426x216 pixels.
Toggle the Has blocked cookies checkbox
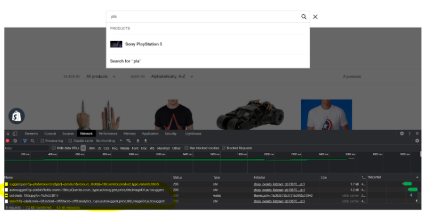pyautogui.click(x=187, y=148)
